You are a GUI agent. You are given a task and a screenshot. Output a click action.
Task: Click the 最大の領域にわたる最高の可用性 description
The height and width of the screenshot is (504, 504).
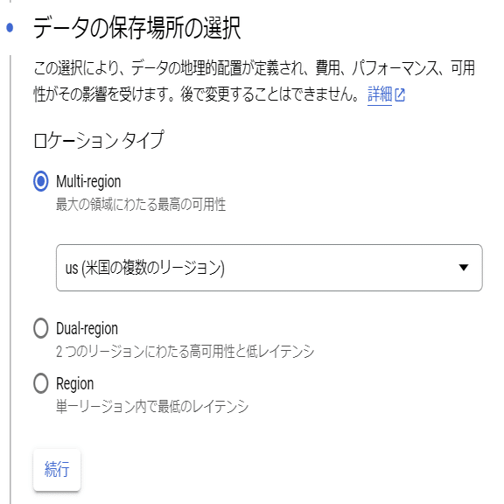[x=141, y=205]
